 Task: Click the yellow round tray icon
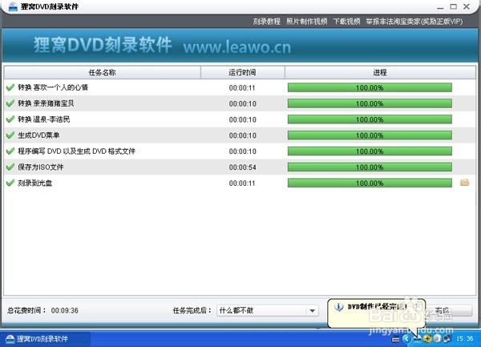pos(427,338)
